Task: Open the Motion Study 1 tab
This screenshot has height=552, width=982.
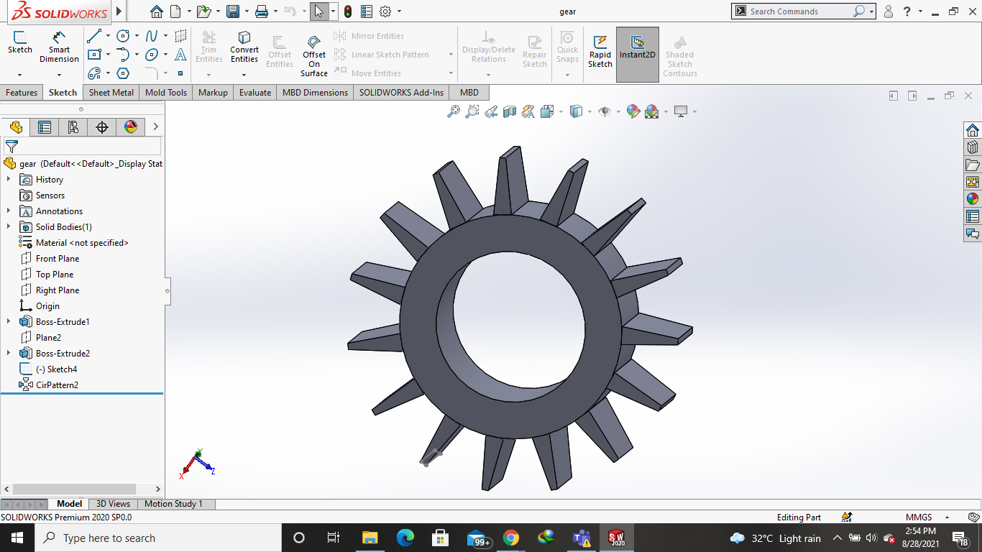Action: 173,504
